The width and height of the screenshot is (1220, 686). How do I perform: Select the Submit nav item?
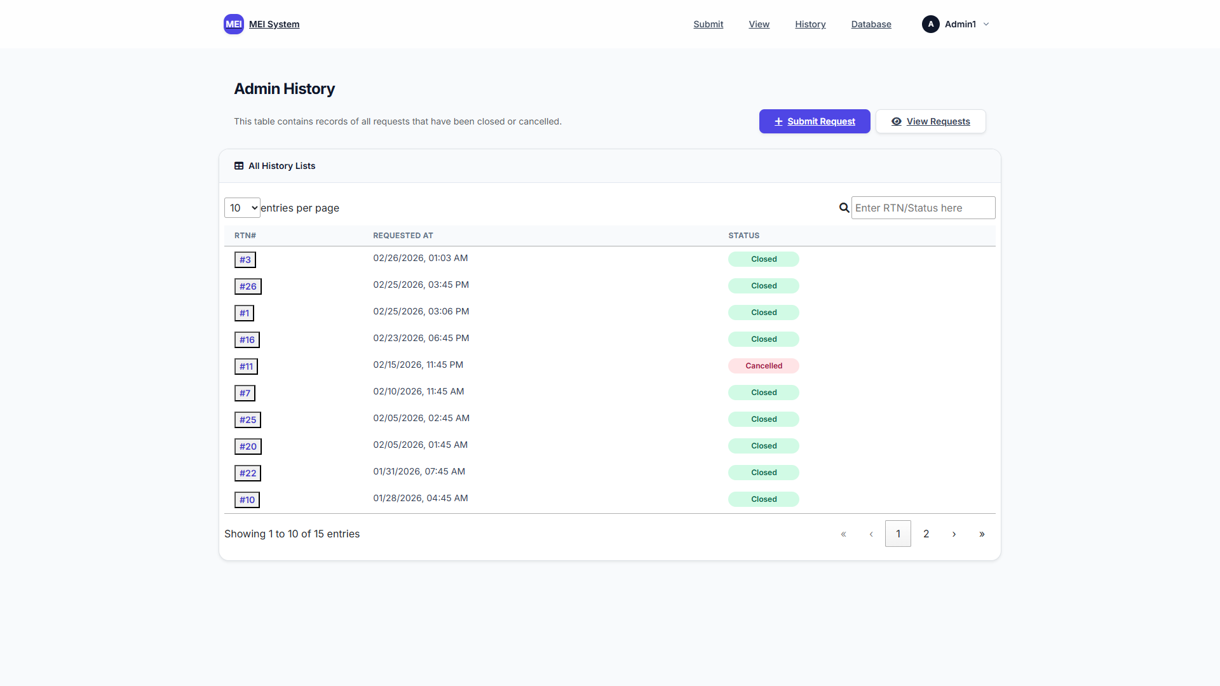coord(708,24)
